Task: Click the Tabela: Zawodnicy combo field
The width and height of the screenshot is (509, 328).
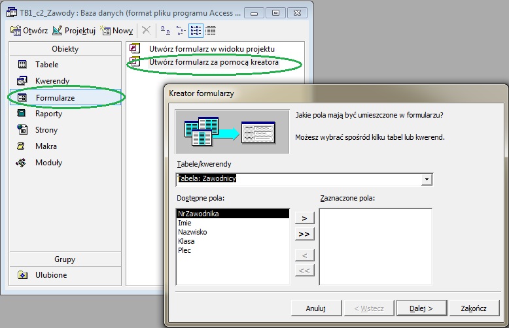Action: (x=298, y=179)
